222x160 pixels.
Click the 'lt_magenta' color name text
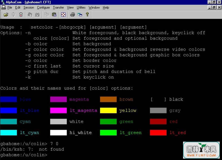point(84,111)
